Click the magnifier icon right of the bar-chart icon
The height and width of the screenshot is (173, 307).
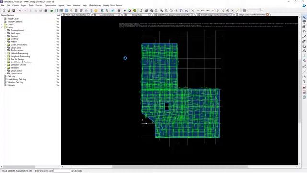[x=152, y=11]
